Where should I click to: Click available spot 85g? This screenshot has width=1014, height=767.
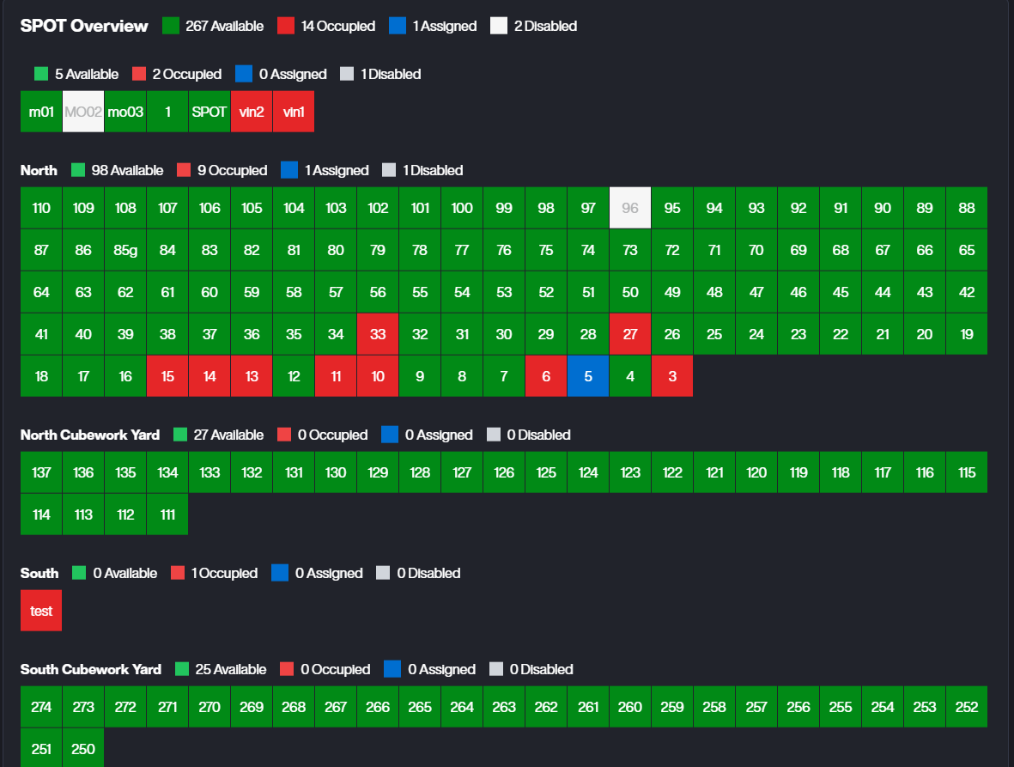click(x=125, y=250)
